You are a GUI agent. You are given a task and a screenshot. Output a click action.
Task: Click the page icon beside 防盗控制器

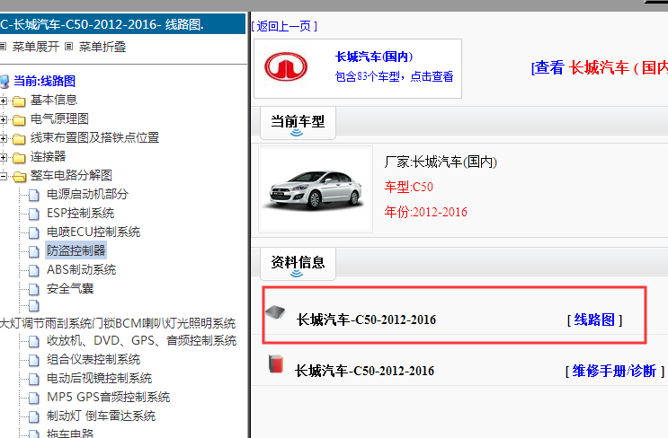point(34,251)
